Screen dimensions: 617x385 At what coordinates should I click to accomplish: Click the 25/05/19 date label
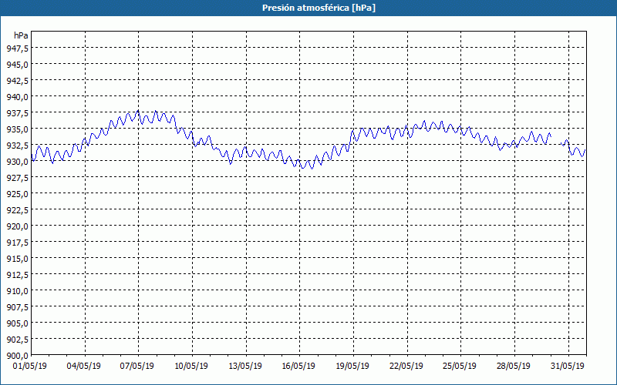[x=460, y=367]
